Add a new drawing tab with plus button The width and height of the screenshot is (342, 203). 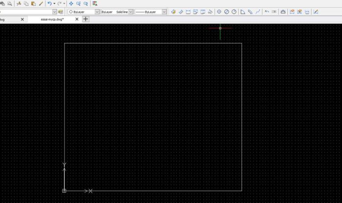click(85, 19)
